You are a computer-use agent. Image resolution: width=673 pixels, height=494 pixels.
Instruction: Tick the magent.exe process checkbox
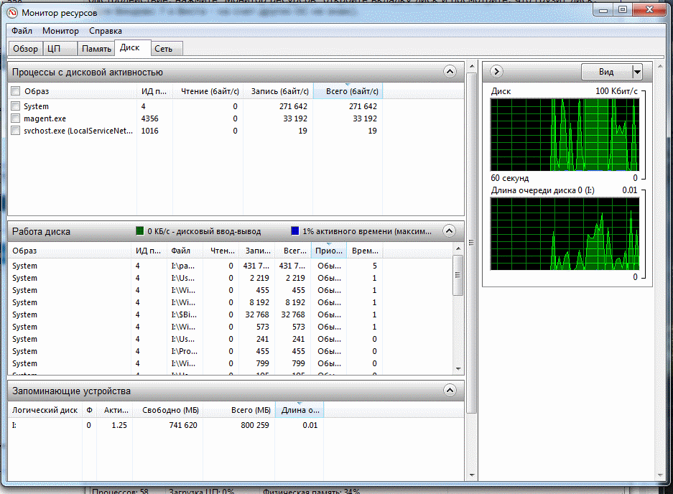[x=16, y=118]
